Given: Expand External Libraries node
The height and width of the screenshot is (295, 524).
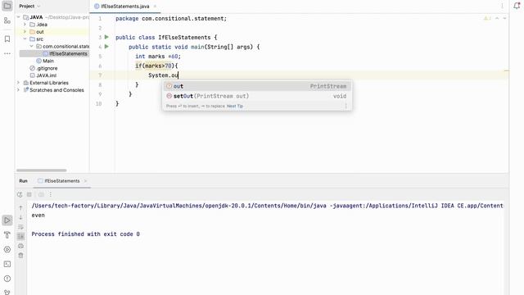Looking at the screenshot, I should pos(19,83).
